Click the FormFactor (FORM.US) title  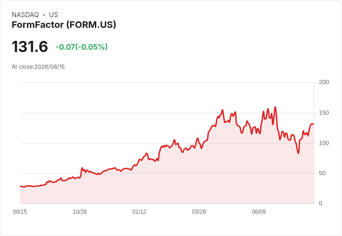coord(64,25)
